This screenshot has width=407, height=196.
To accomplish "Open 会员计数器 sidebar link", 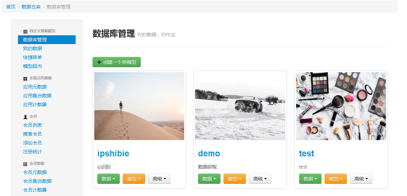I will coord(35,190).
